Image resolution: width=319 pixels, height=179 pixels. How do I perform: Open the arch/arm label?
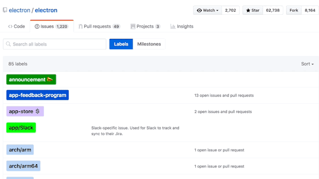coord(20,149)
